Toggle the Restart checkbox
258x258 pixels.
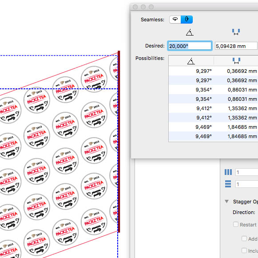coord(236,224)
